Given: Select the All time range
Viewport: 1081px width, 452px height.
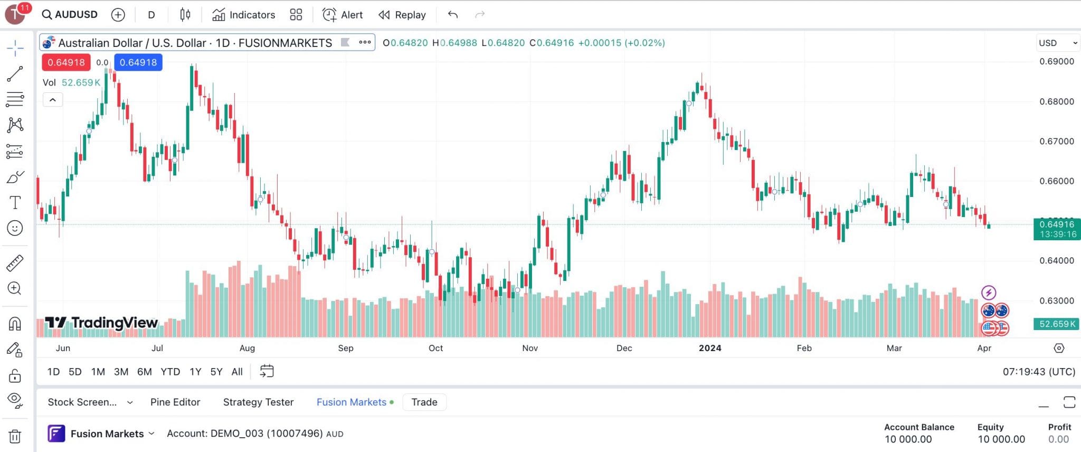Looking at the screenshot, I should (x=237, y=372).
